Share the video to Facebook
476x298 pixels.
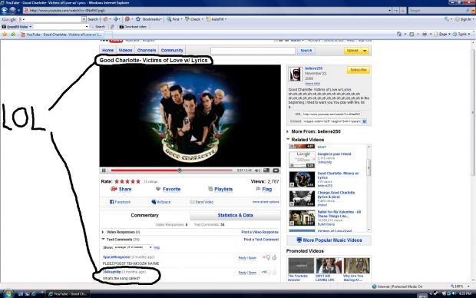[120, 202]
